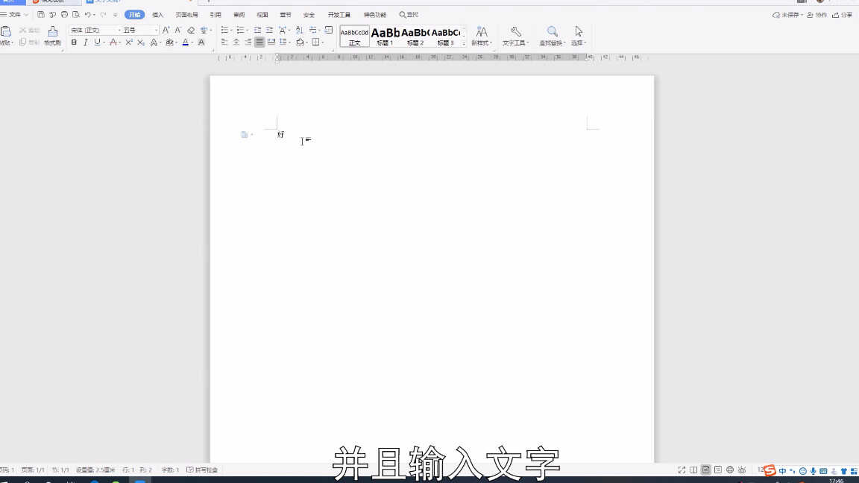The image size is (859, 483).
Task: Click the page layout icon beside the document text
Action: point(245,135)
